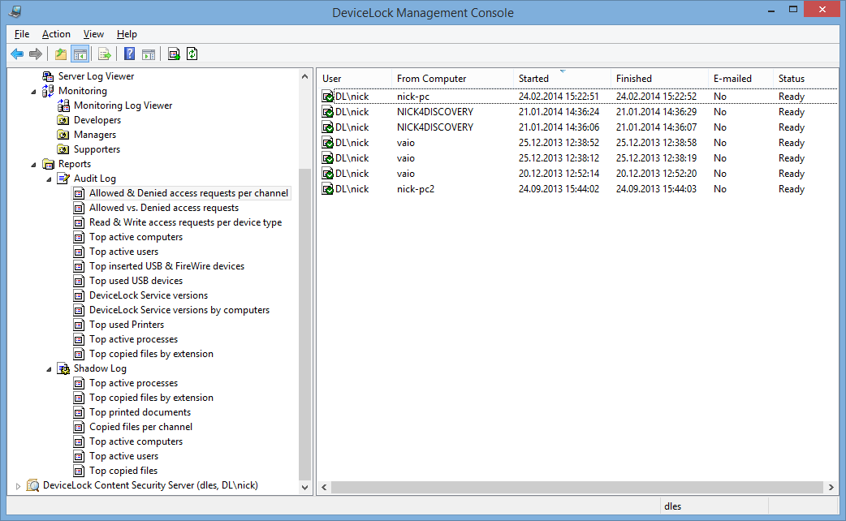Sort by the From Computer column header
846x521 pixels.
point(453,79)
